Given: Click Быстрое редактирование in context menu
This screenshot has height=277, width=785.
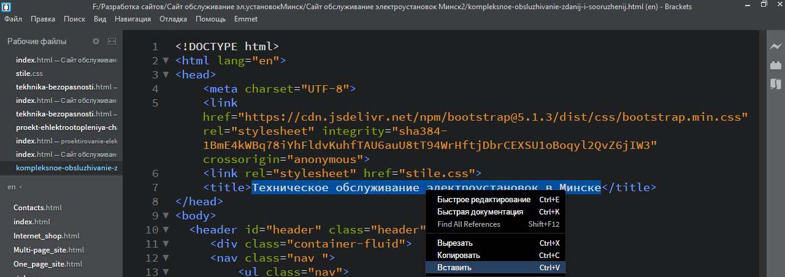Looking at the screenshot, I should tap(483, 200).
